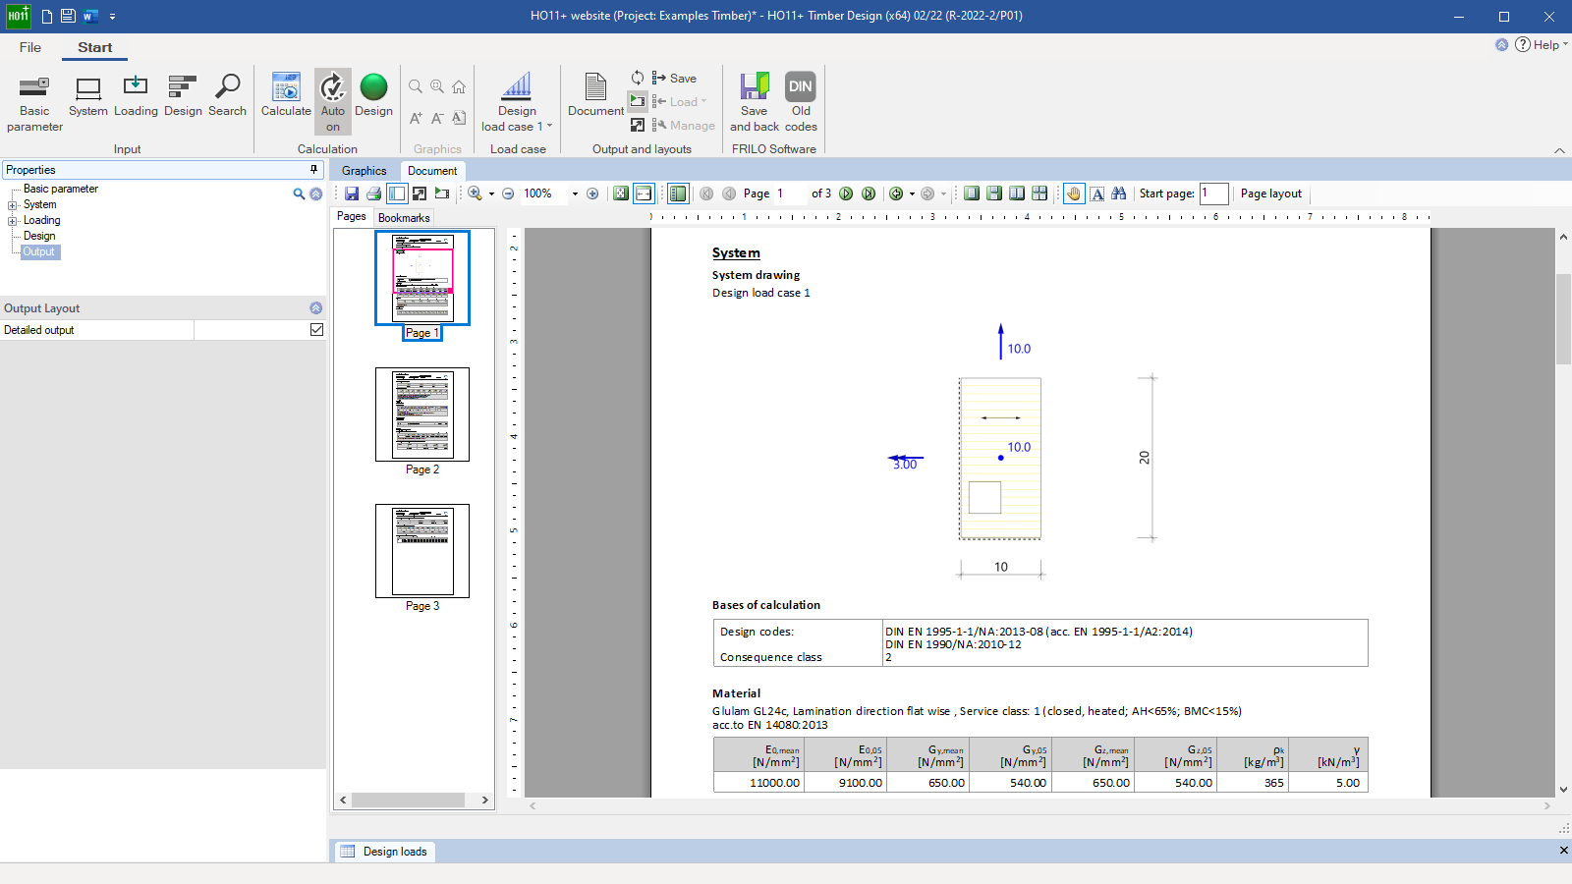The image size is (1572, 884).
Task: Click the Zoom in magnifier icon
Action: tap(475, 193)
